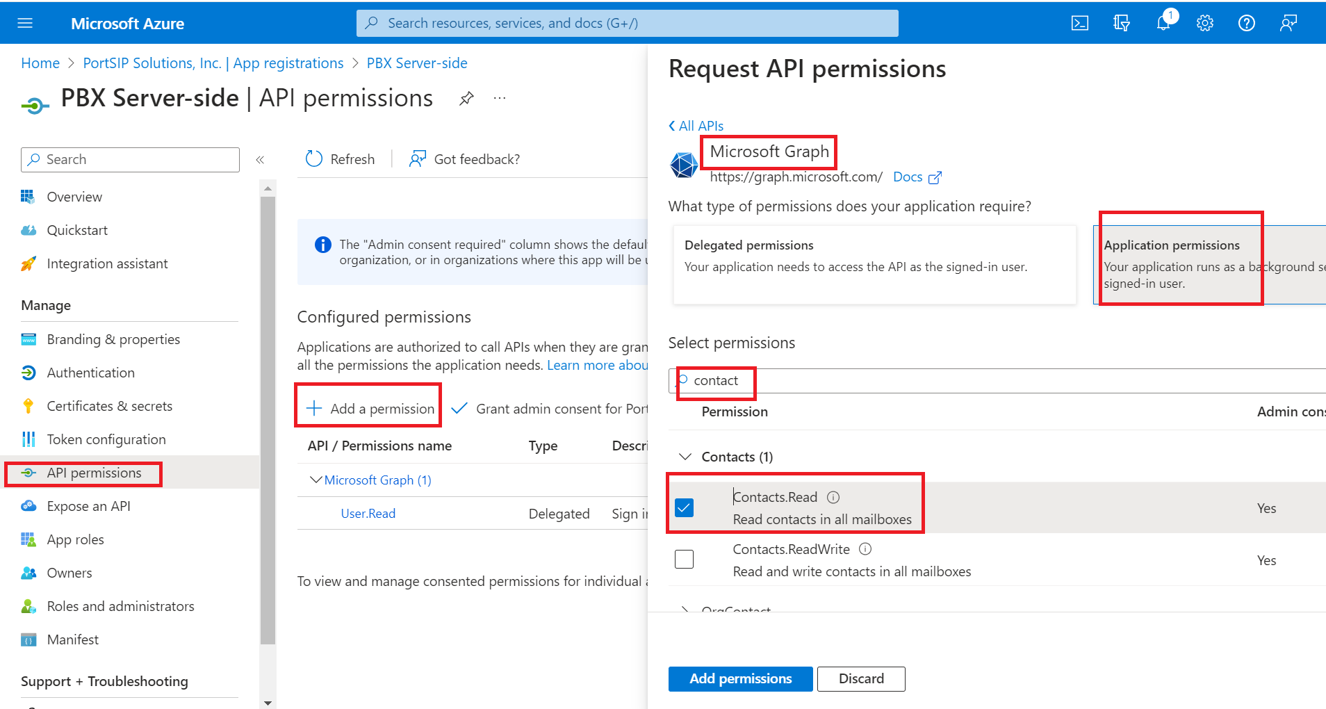Viewport: 1326px width, 709px height.
Task: Open the Azure Cloud Shell
Action: point(1079,22)
